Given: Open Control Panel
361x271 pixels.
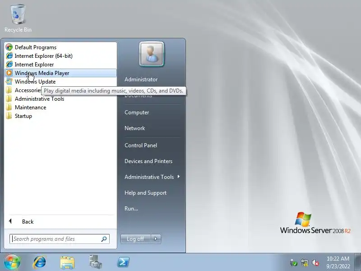Looking at the screenshot, I should point(141,145).
